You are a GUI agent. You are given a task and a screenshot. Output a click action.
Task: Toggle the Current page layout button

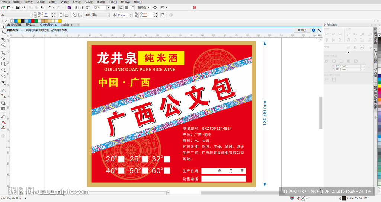[80, 15]
